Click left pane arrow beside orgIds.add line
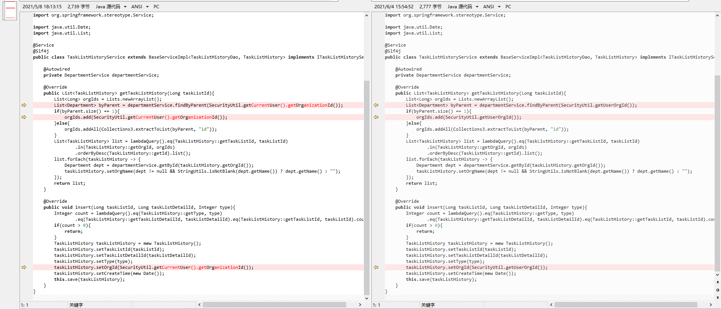The height and width of the screenshot is (309, 721). pyautogui.click(x=24, y=117)
